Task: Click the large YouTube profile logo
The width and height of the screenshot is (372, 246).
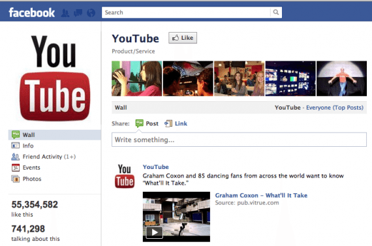Action: pyautogui.click(x=55, y=78)
